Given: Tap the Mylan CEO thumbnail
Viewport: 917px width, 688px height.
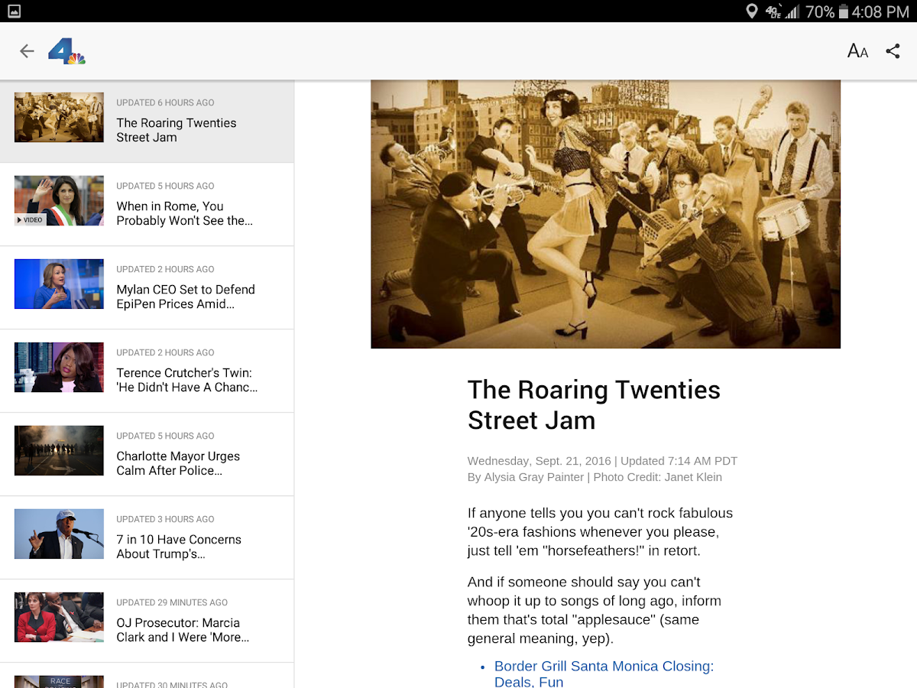Looking at the screenshot, I should tap(59, 284).
